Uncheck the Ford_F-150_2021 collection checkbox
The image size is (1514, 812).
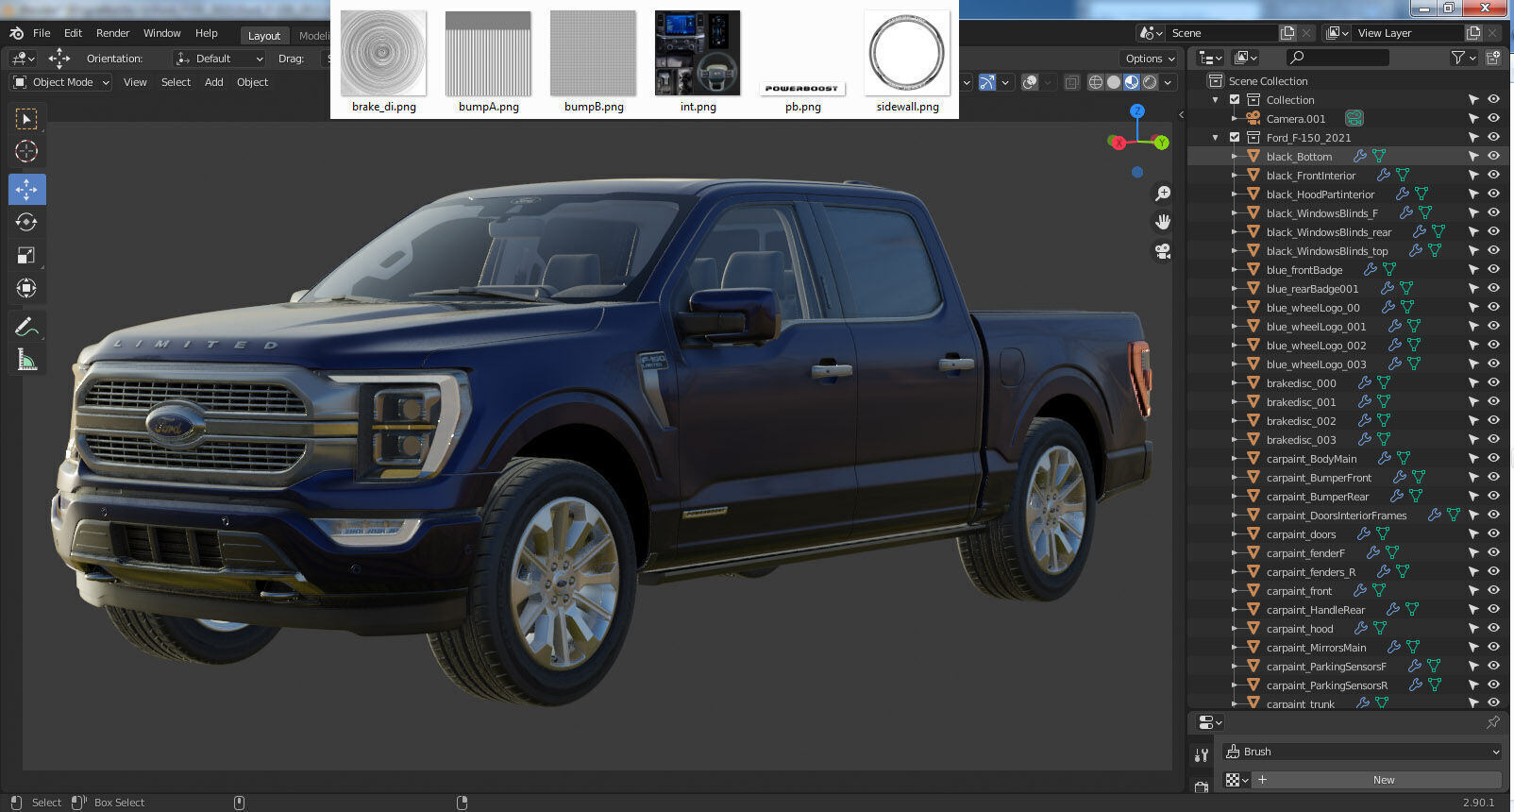pyautogui.click(x=1235, y=138)
